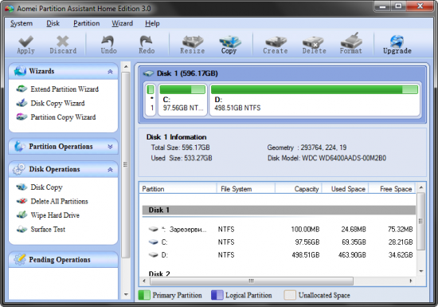Open the Disk menu
This screenshot has width=438, height=307.
[53, 23]
